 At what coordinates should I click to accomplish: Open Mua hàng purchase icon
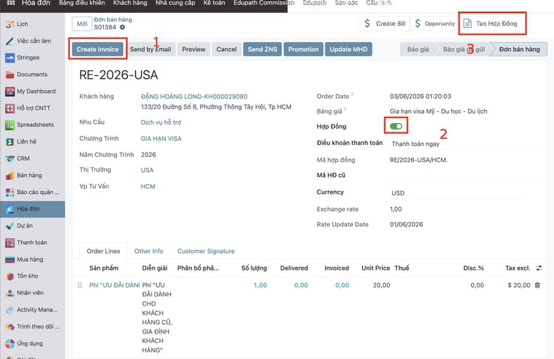click(x=10, y=259)
